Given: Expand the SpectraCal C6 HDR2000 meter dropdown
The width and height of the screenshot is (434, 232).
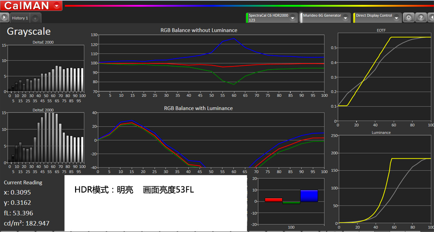Looking at the screenshot, I should [293, 18].
